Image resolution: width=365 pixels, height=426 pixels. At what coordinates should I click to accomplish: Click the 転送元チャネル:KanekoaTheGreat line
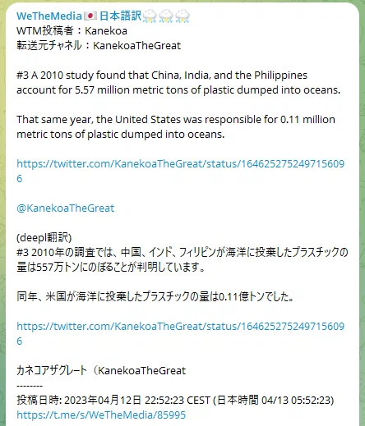pyautogui.click(x=99, y=45)
